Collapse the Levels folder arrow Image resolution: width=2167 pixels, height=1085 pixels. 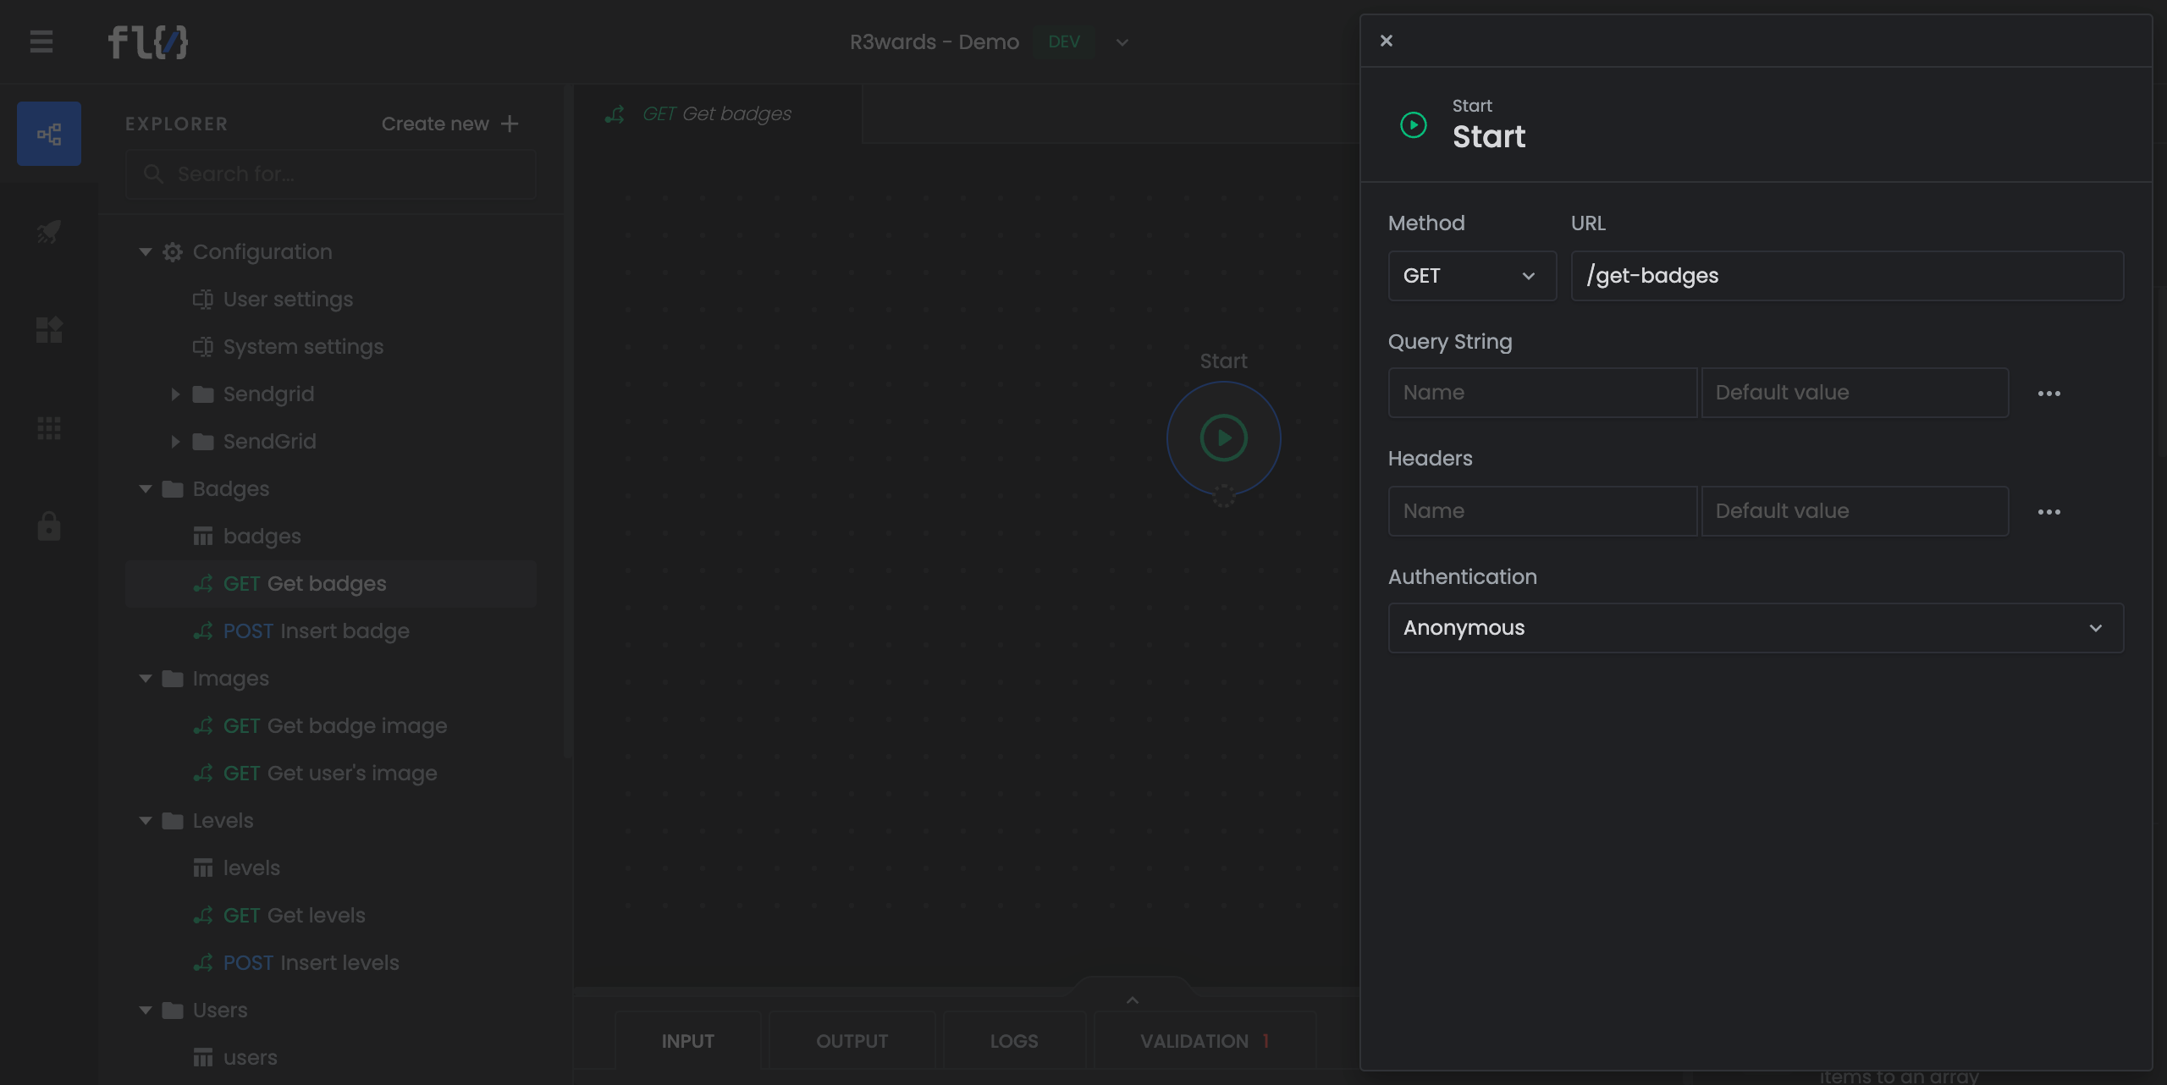click(146, 821)
